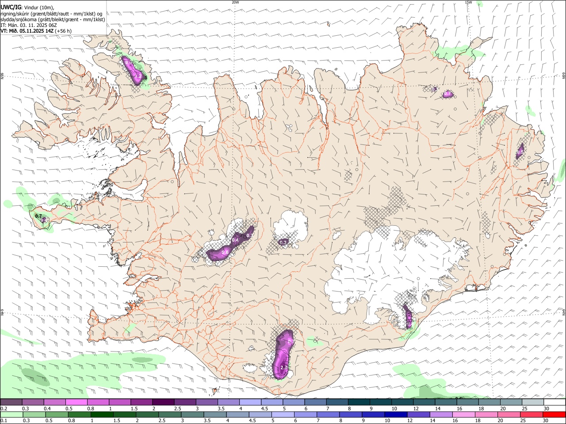This screenshot has height=424, width=566.
Task: Click the white "0.7" label in the northeast
Action: (x=447, y=94)
